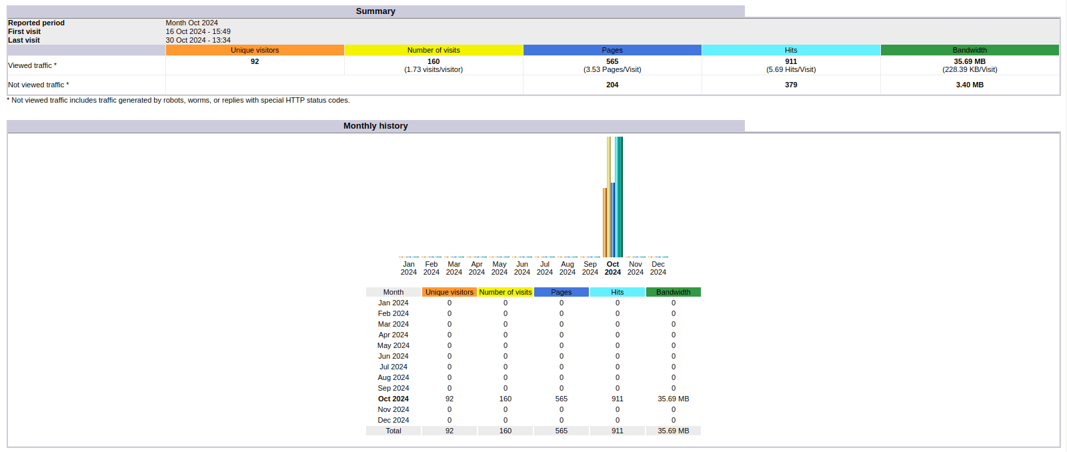This screenshot has height=452, width=1067.
Task: Click the Not viewed traffic row label
Action: (38, 85)
